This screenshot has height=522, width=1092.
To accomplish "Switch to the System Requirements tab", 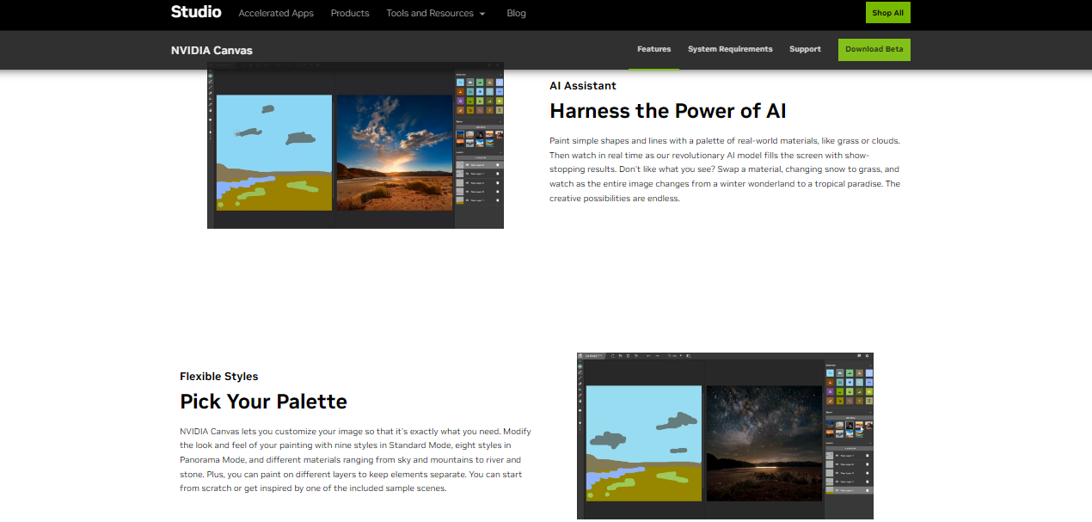I will tap(730, 49).
